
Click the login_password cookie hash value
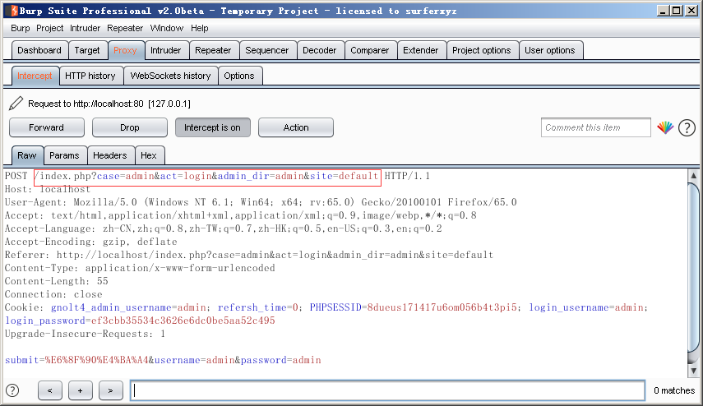click(x=183, y=321)
